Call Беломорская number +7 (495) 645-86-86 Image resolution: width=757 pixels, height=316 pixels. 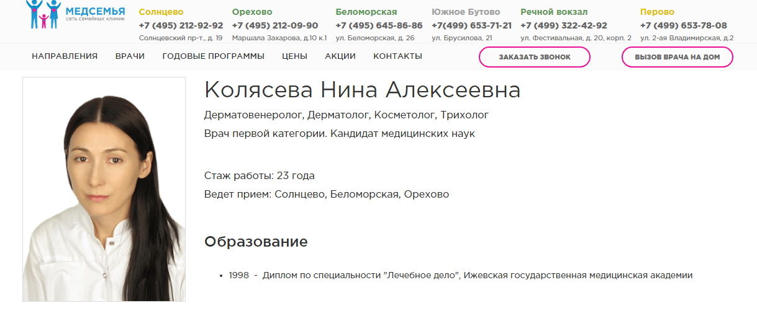379,26
